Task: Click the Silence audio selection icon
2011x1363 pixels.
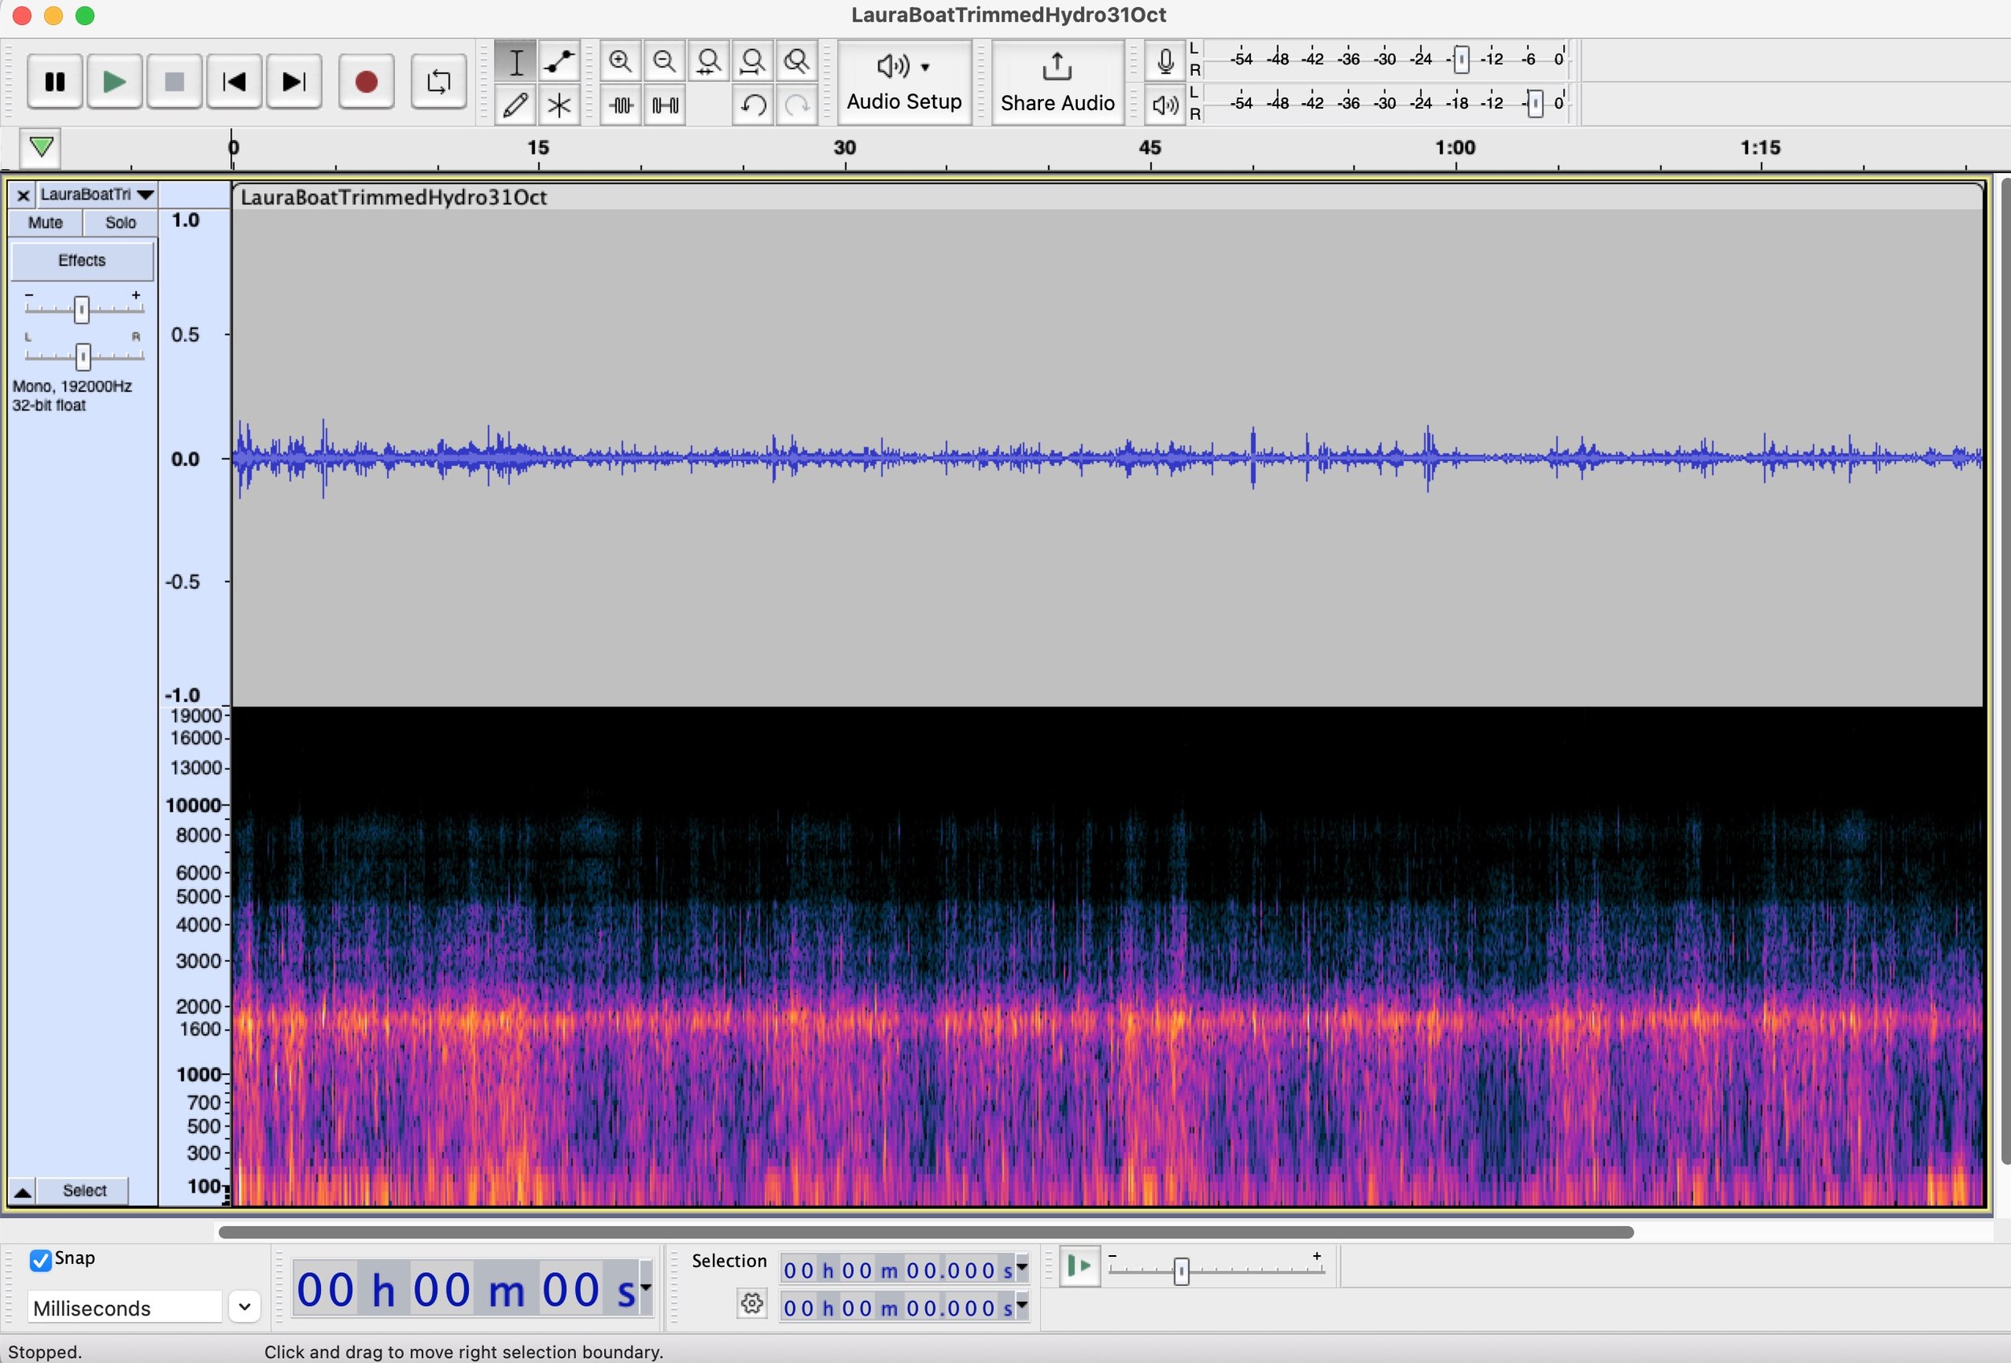Action: (x=664, y=105)
